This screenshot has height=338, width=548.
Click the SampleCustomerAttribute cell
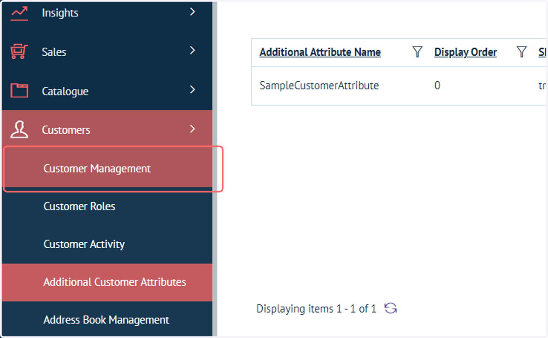(319, 85)
